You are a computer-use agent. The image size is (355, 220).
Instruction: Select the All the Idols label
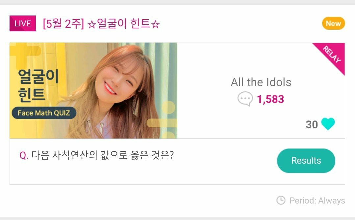coord(261,82)
